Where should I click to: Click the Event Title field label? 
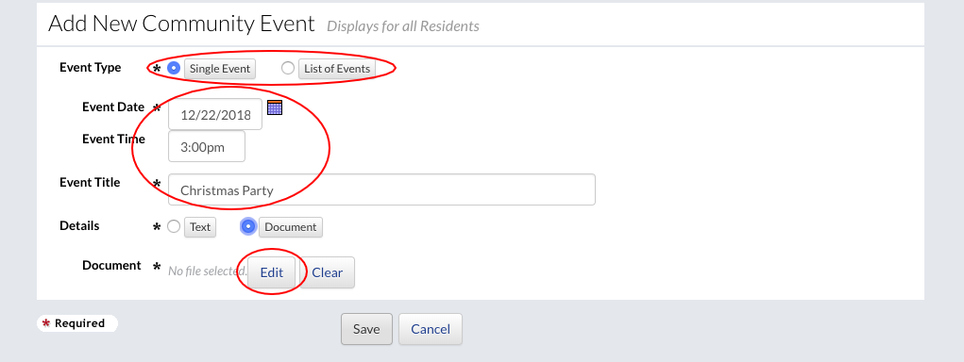[90, 182]
